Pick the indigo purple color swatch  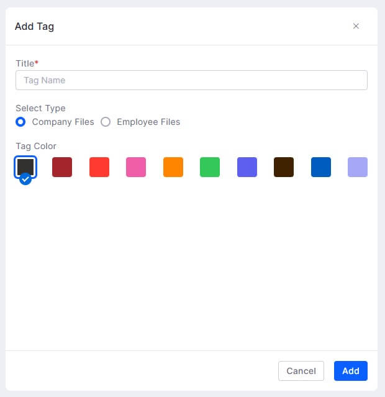click(247, 167)
